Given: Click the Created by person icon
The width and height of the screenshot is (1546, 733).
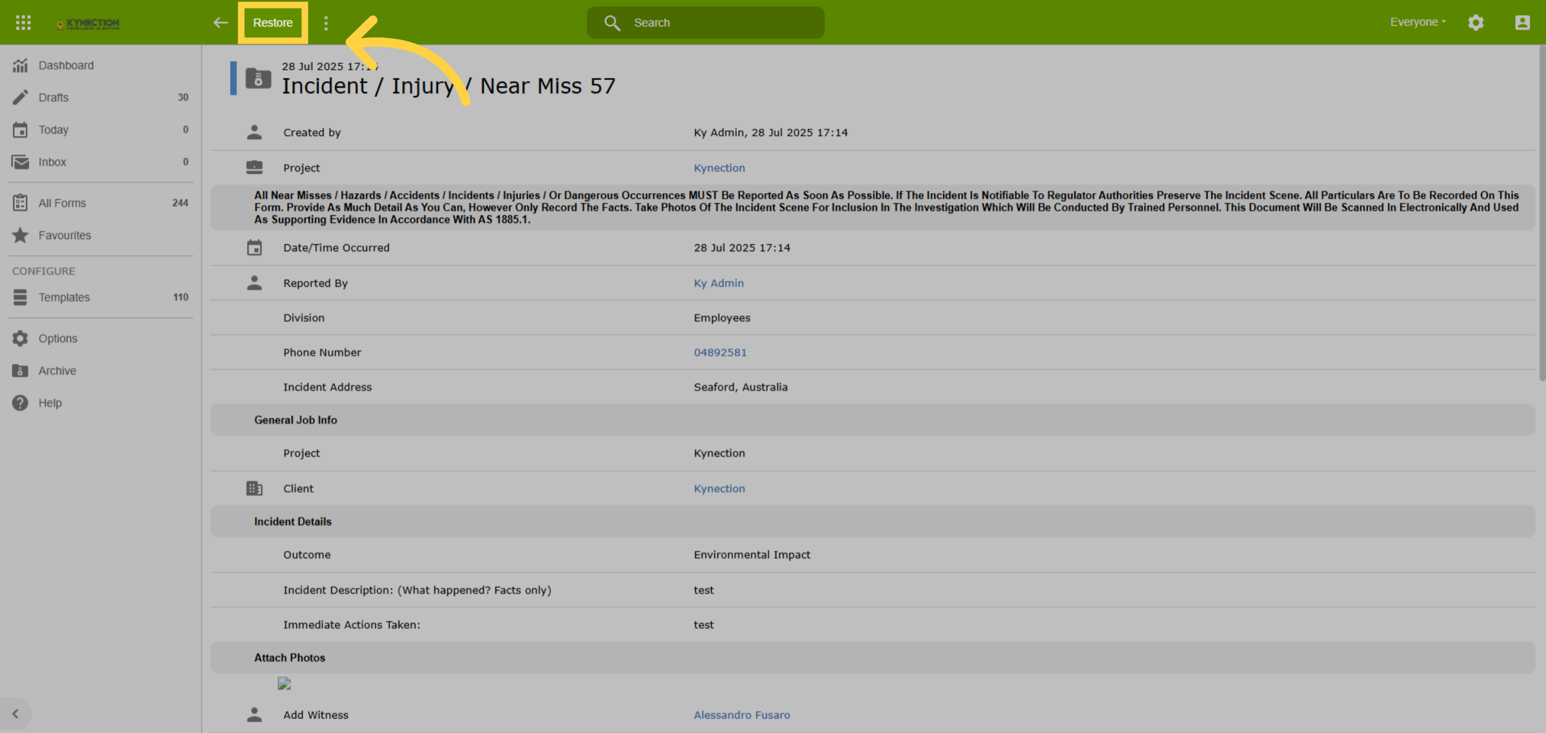Looking at the screenshot, I should [254, 132].
